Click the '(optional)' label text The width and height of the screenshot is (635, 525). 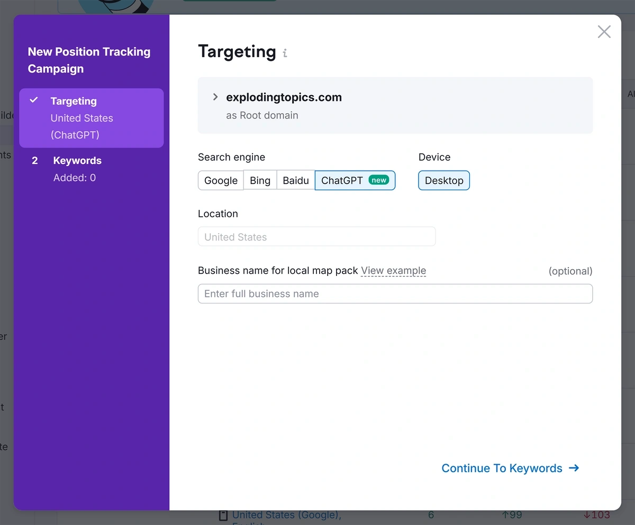[x=570, y=271]
